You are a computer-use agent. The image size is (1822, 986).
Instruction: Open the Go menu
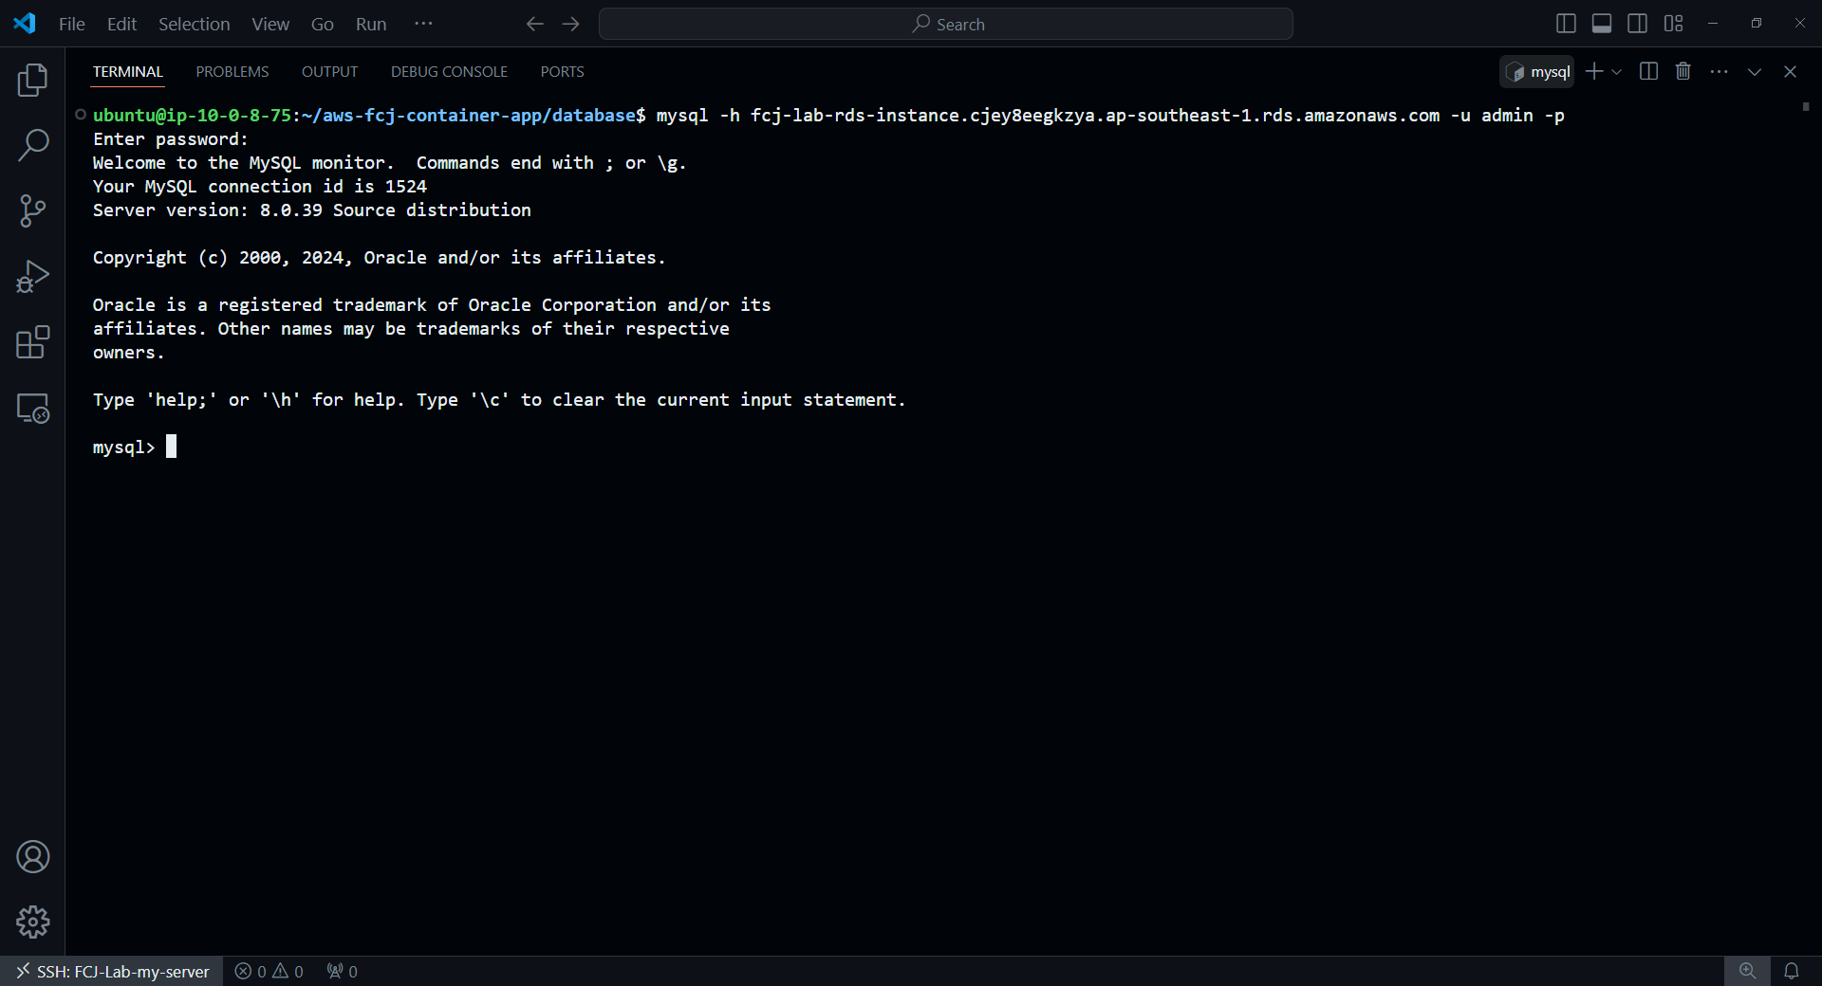(323, 24)
